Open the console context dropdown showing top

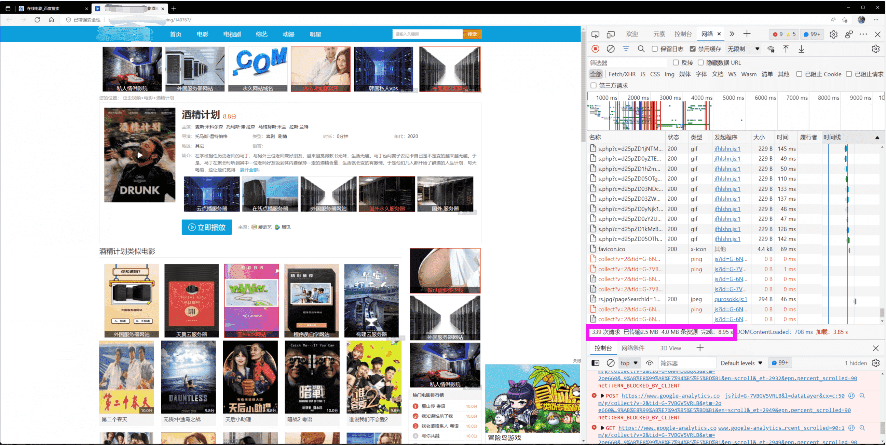(629, 363)
